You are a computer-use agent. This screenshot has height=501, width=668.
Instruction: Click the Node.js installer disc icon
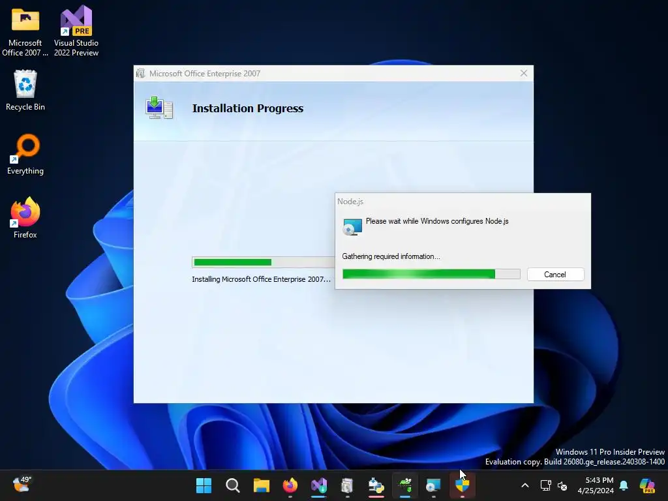click(352, 226)
